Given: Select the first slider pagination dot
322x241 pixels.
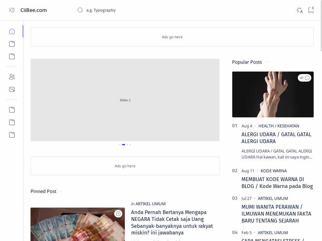Looking at the screenshot, I should coord(120,145).
